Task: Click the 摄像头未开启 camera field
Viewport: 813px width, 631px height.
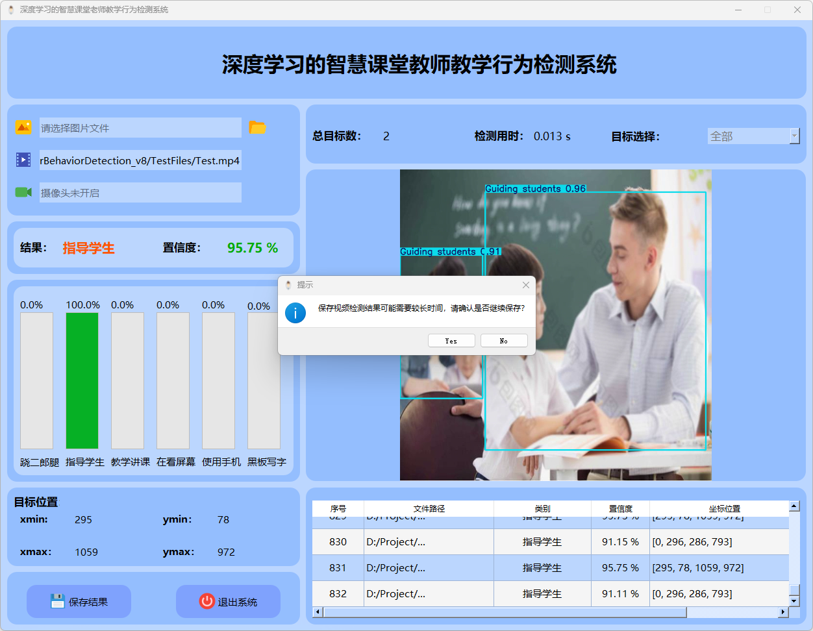Action: click(140, 193)
